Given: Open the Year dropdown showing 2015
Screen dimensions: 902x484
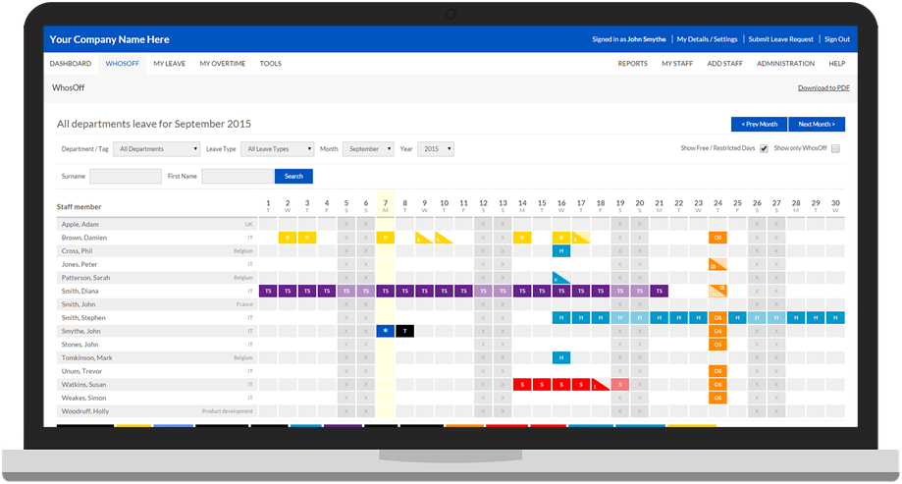Looking at the screenshot, I should tap(436, 149).
